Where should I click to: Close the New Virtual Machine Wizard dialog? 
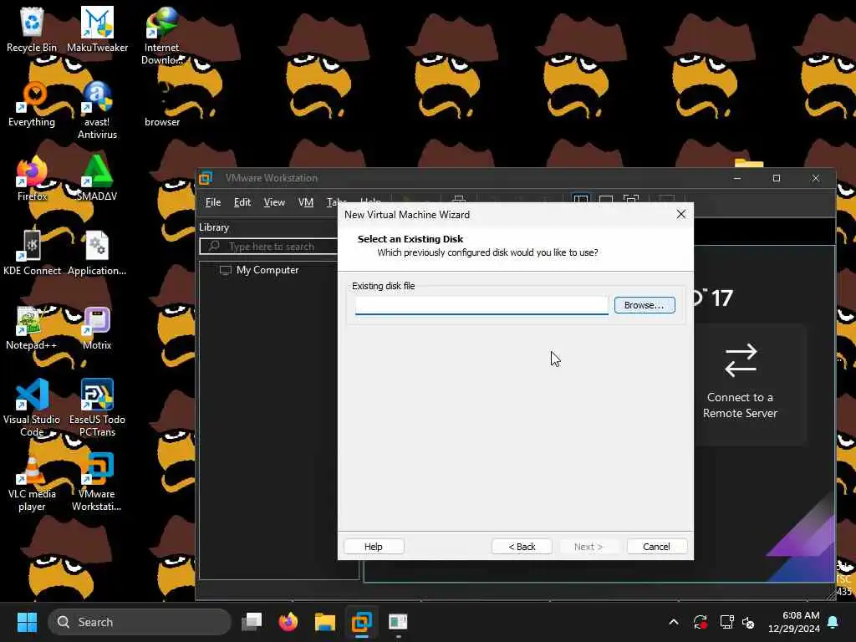pyautogui.click(x=680, y=215)
